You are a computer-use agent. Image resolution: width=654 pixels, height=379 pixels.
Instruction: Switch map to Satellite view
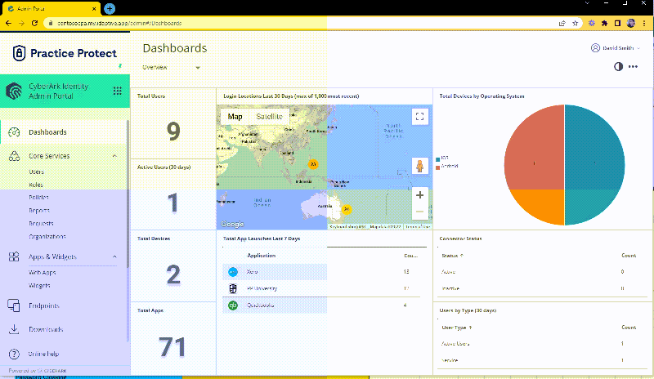click(269, 116)
